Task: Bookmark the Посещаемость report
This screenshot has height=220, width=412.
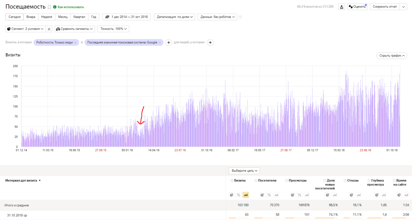Action: coord(49,7)
